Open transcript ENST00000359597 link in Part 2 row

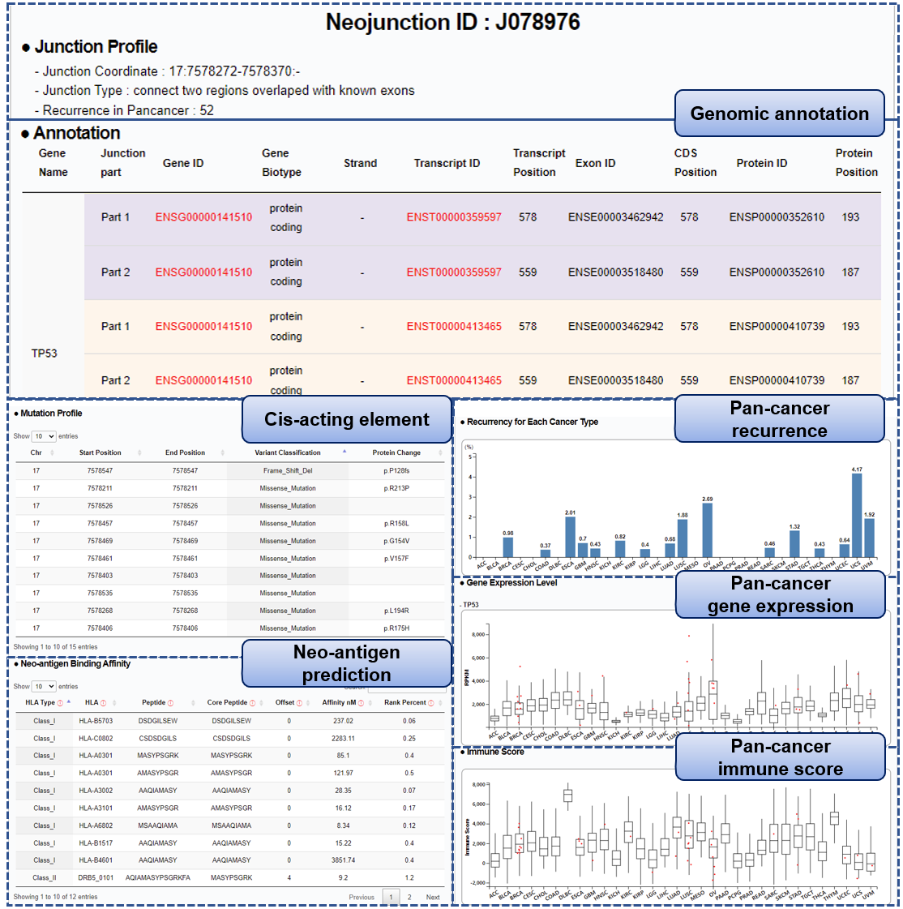(x=454, y=272)
